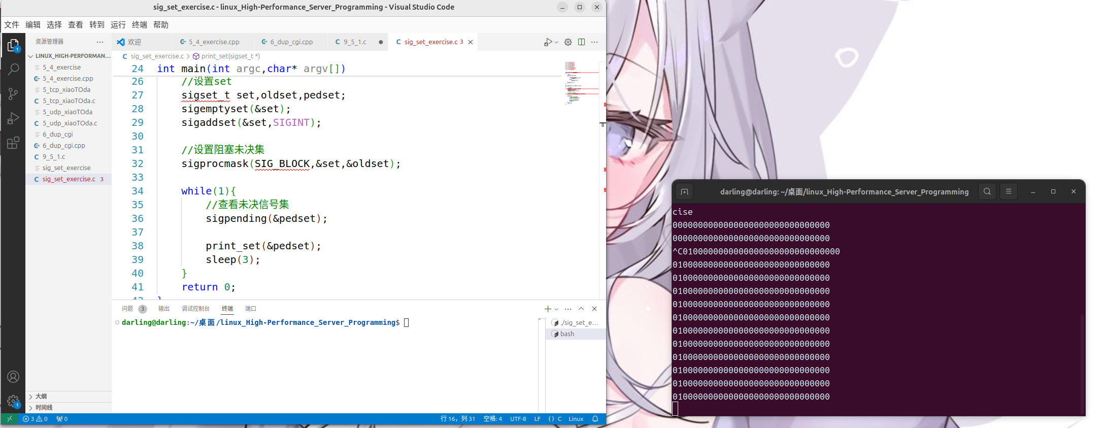Open the run button dropdown arrow

coord(556,42)
